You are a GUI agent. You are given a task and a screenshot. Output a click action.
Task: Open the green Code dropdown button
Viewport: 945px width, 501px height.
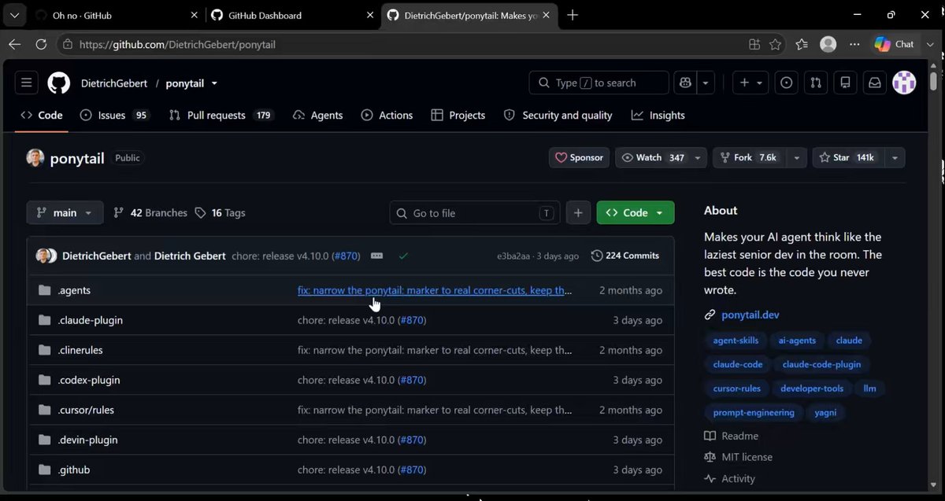click(636, 212)
